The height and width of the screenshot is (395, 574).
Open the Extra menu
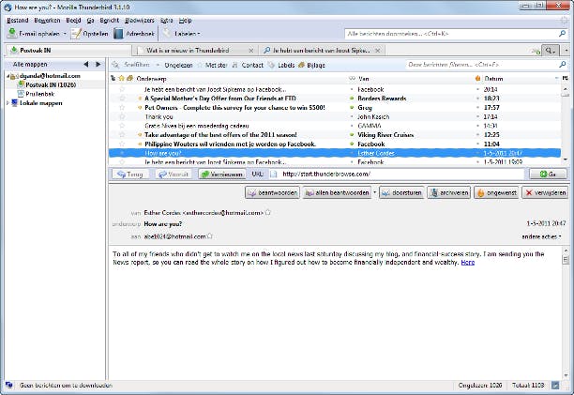pos(167,20)
